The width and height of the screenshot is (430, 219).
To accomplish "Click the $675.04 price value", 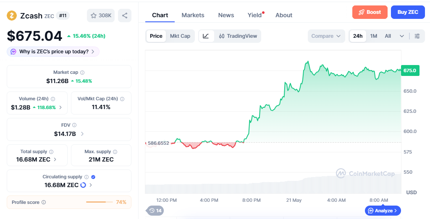I will (34, 36).
